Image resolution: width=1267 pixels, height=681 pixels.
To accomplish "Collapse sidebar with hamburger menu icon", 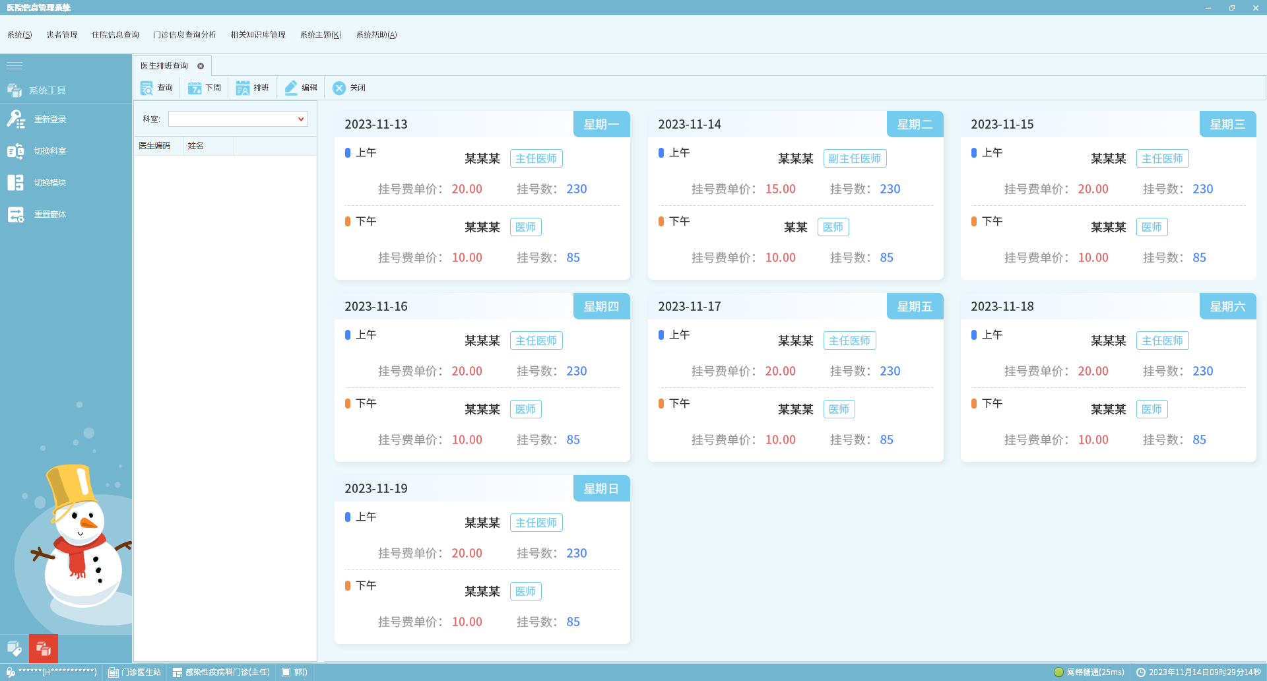I will [x=15, y=65].
